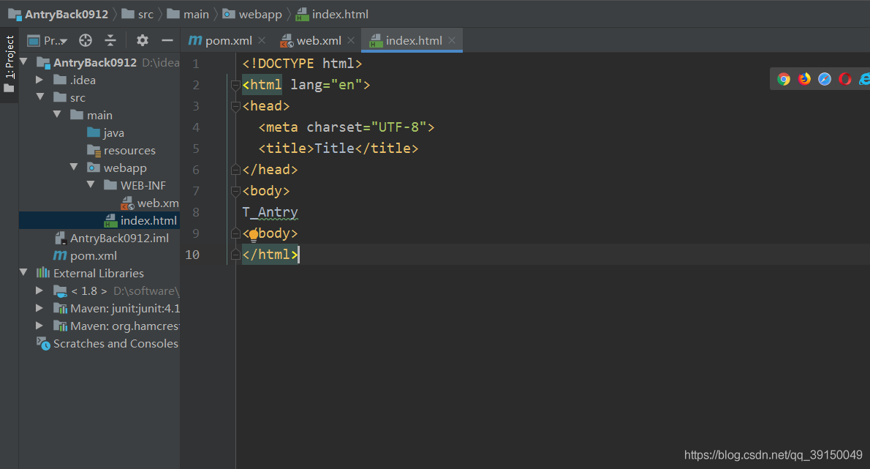Click src breadcrumb in navigation bar
The image size is (870, 469).
pos(137,15)
